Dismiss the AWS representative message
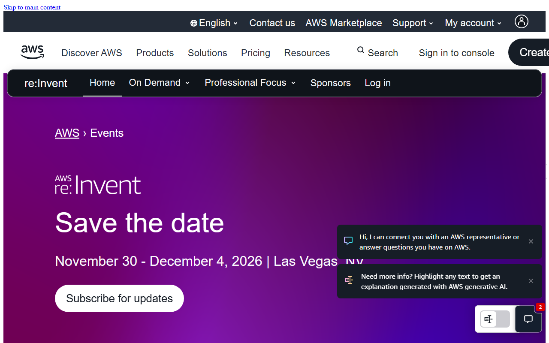The image size is (549, 343). click(531, 241)
